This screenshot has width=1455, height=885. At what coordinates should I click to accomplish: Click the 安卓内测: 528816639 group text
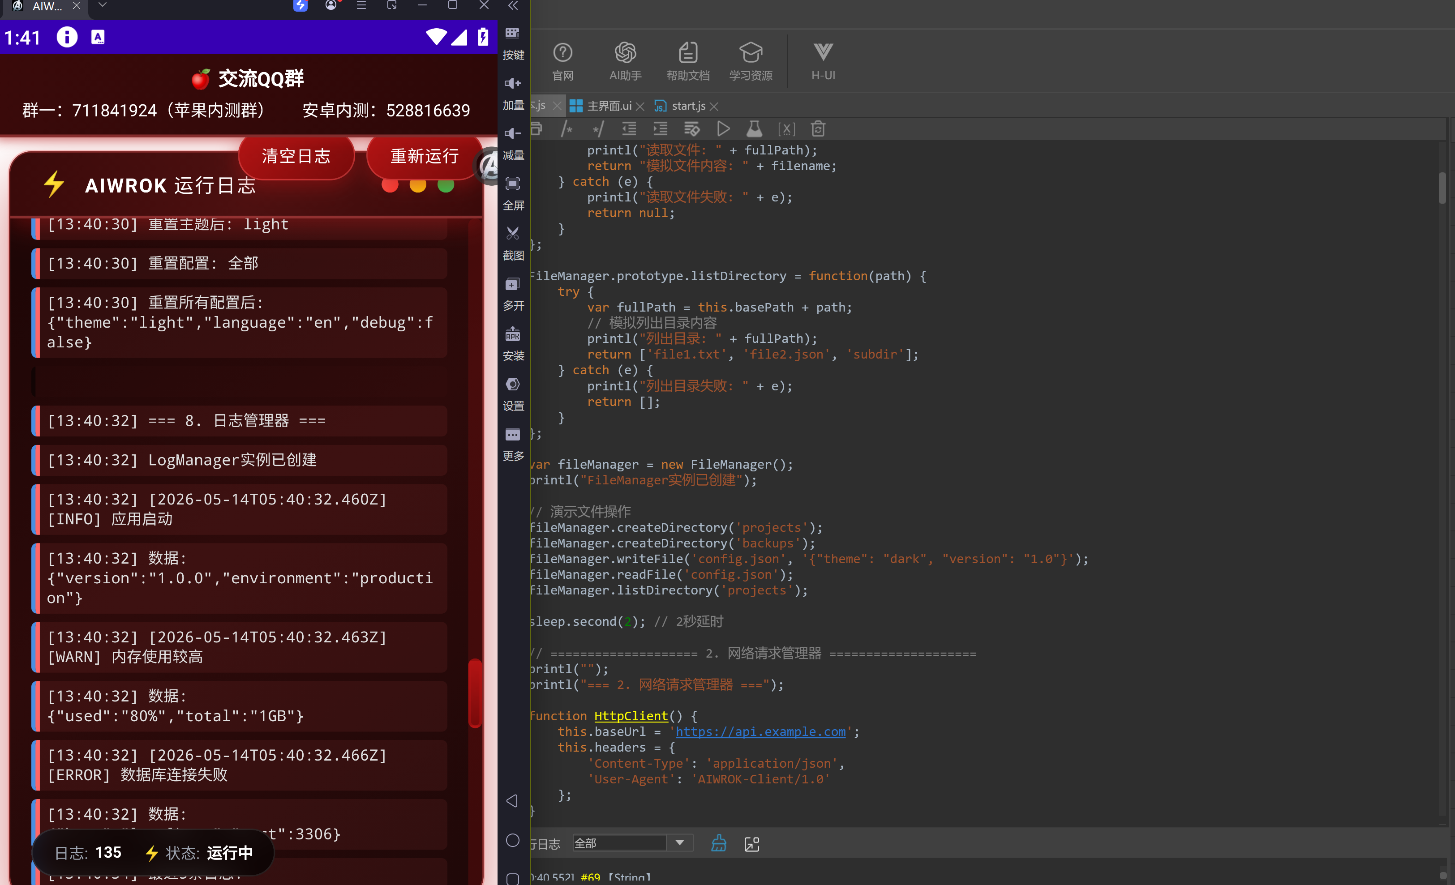(x=386, y=111)
